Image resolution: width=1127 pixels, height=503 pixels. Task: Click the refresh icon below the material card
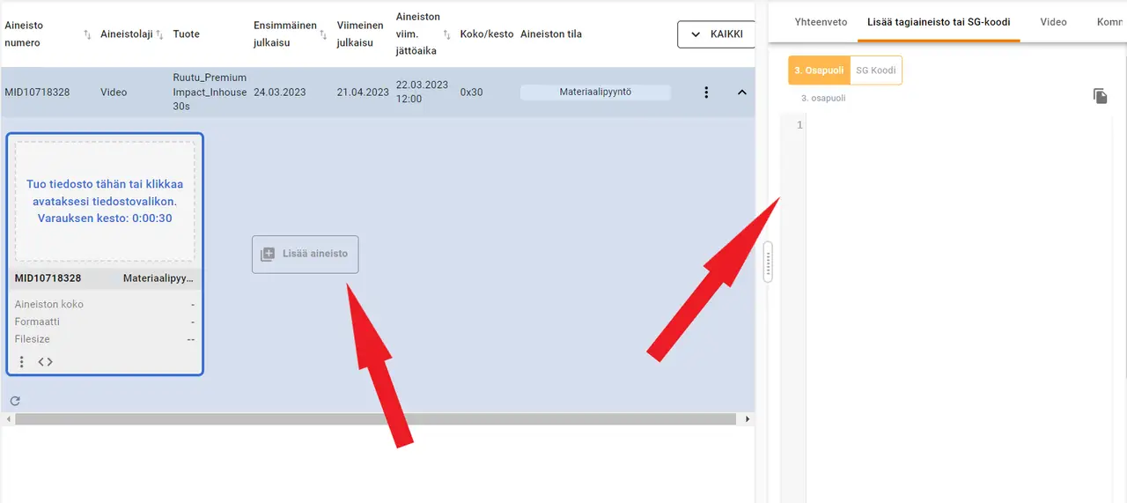(x=15, y=401)
